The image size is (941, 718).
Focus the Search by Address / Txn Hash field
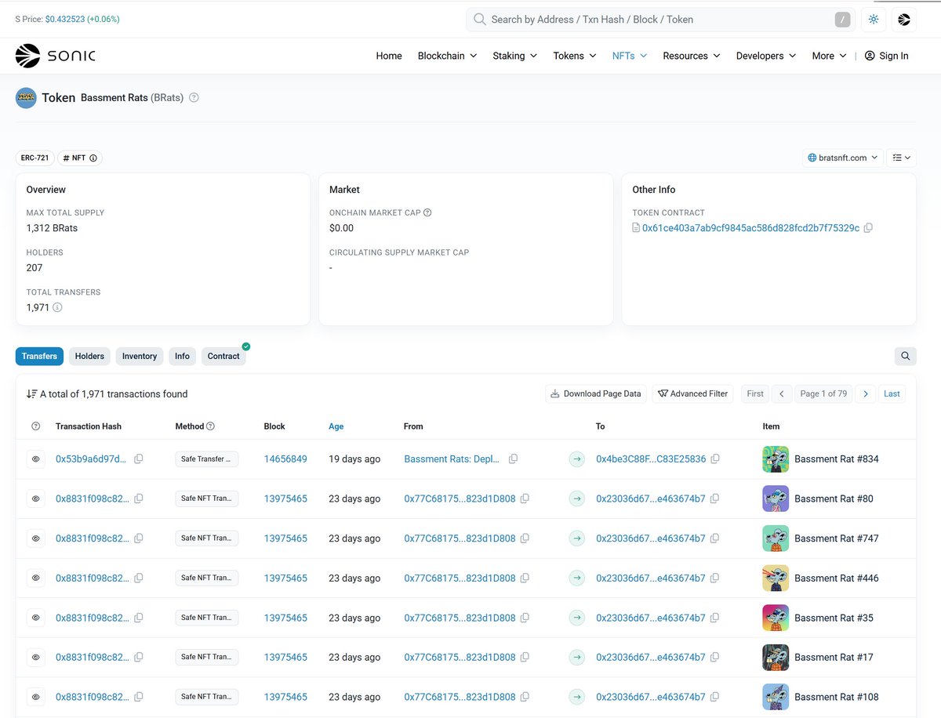coord(659,20)
